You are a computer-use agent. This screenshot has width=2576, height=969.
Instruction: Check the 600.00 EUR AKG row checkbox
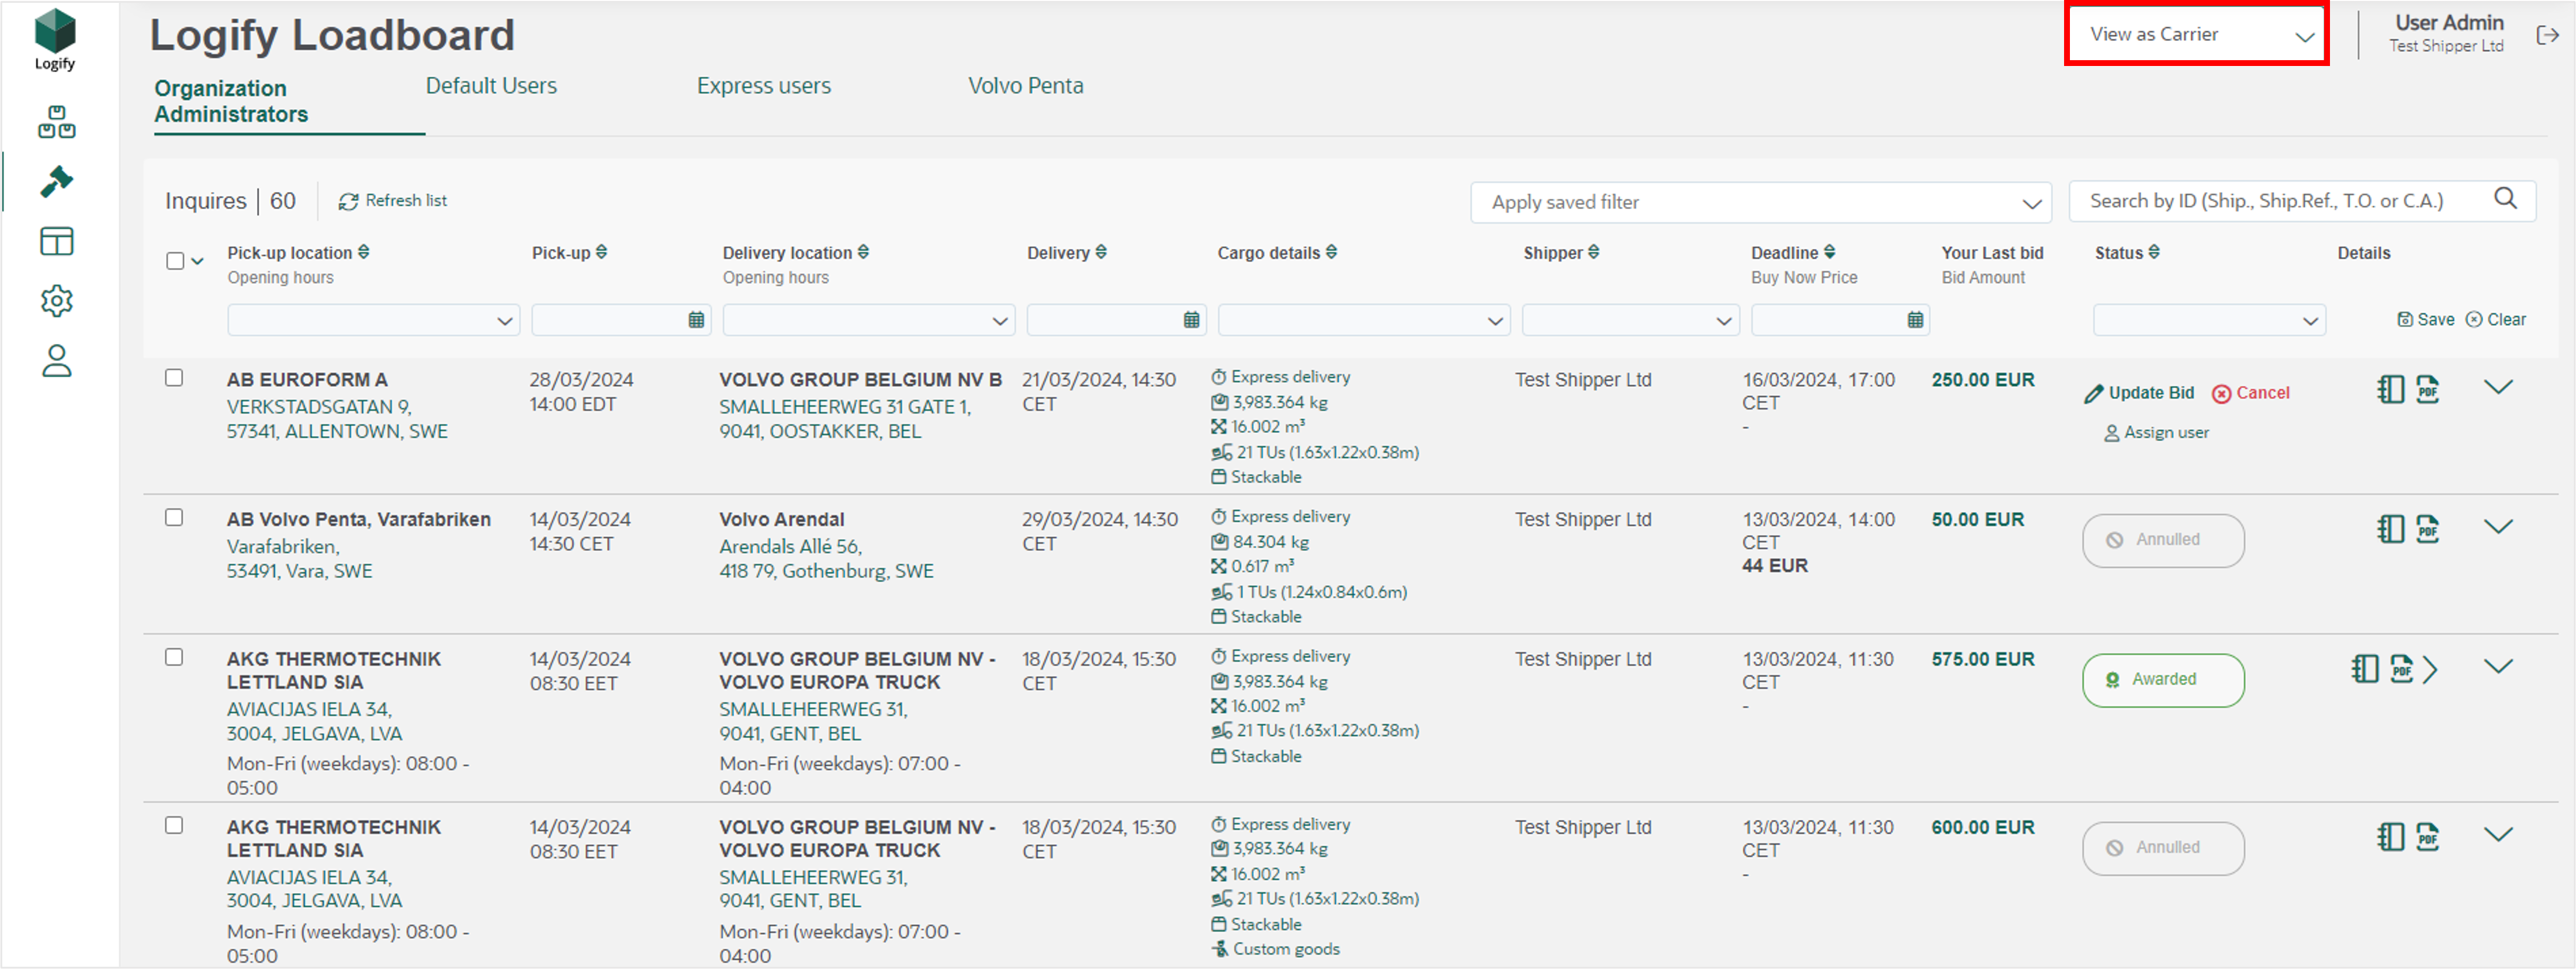tap(174, 825)
